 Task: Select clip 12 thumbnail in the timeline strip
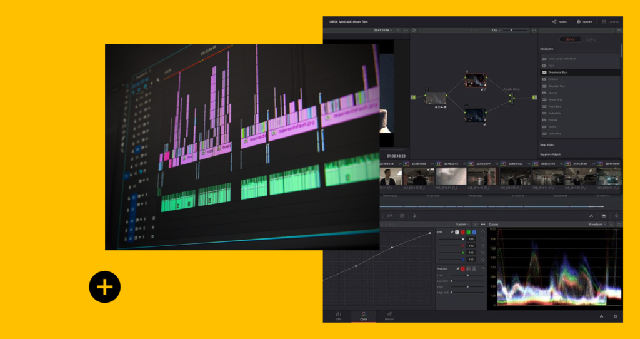[x=451, y=176]
